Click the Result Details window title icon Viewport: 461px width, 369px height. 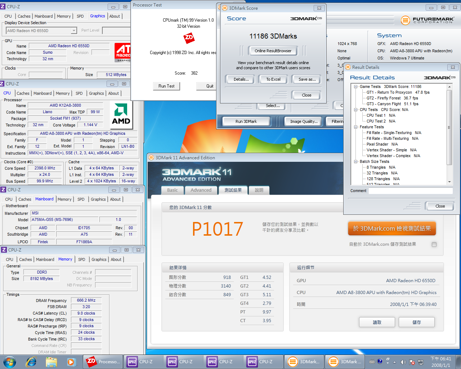click(348, 67)
